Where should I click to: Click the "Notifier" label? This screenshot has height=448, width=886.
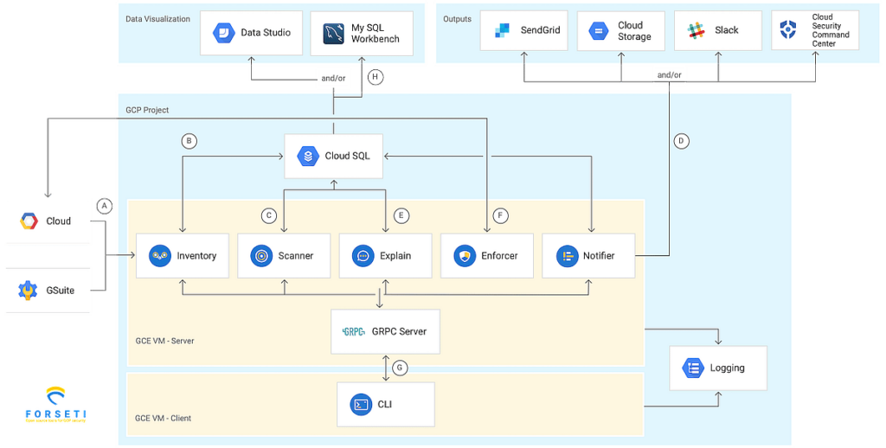click(x=599, y=256)
